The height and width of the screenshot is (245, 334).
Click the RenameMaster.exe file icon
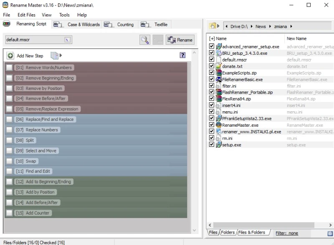[x=218, y=125]
